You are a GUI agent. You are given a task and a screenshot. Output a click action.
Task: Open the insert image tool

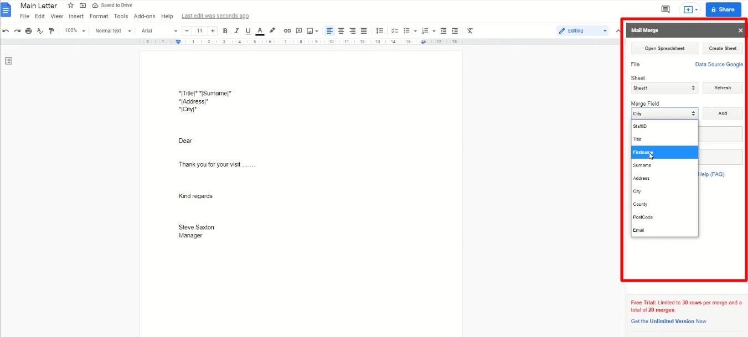point(311,30)
